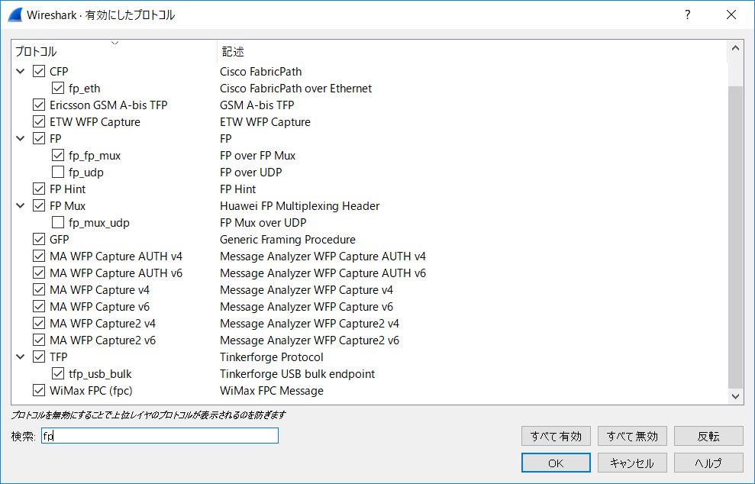Select the GFP row label

point(60,240)
